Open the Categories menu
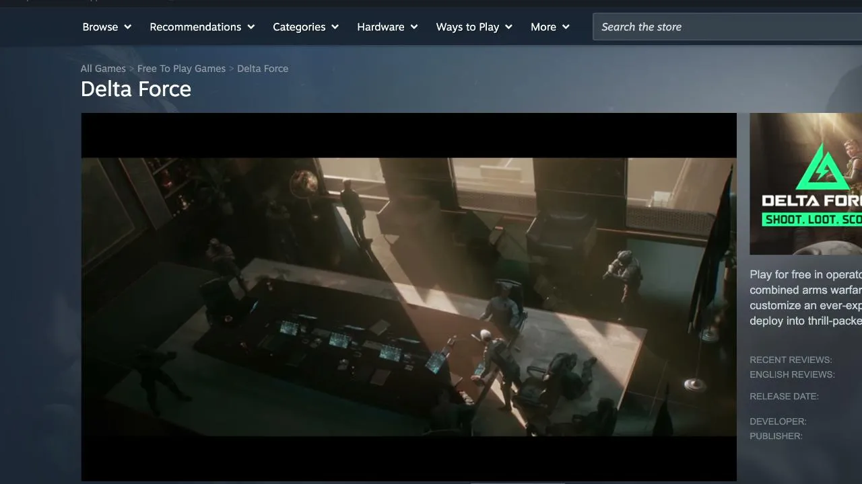The image size is (862, 484). [x=306, y=27]
